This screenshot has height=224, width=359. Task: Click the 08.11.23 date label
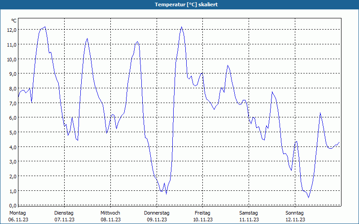click(110, 220)
